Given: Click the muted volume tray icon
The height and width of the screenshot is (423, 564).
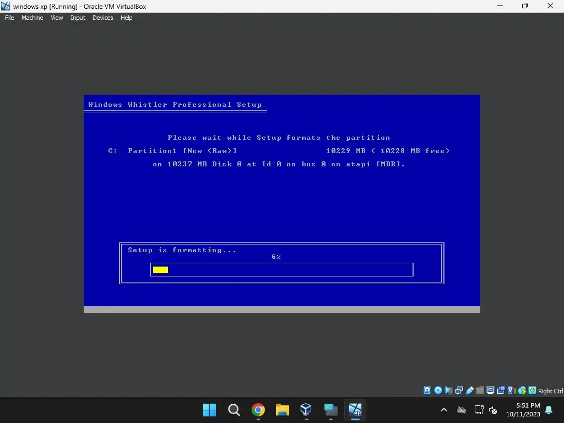Looking at the screenshot, I should pos(493,410).
